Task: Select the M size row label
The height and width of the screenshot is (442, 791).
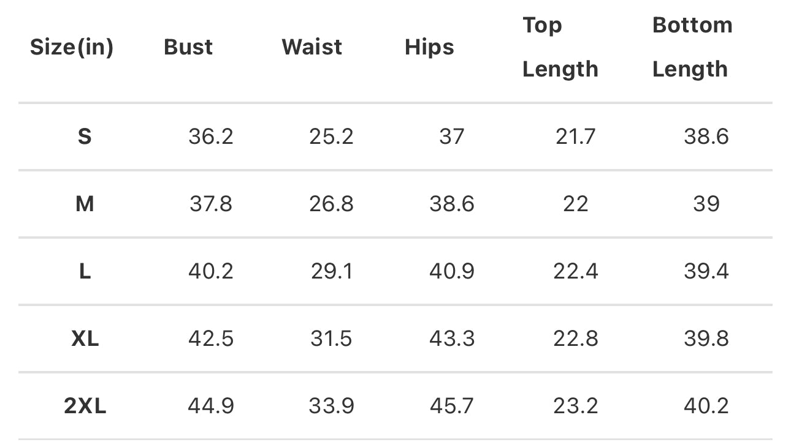Action: [x=85, y=204]
